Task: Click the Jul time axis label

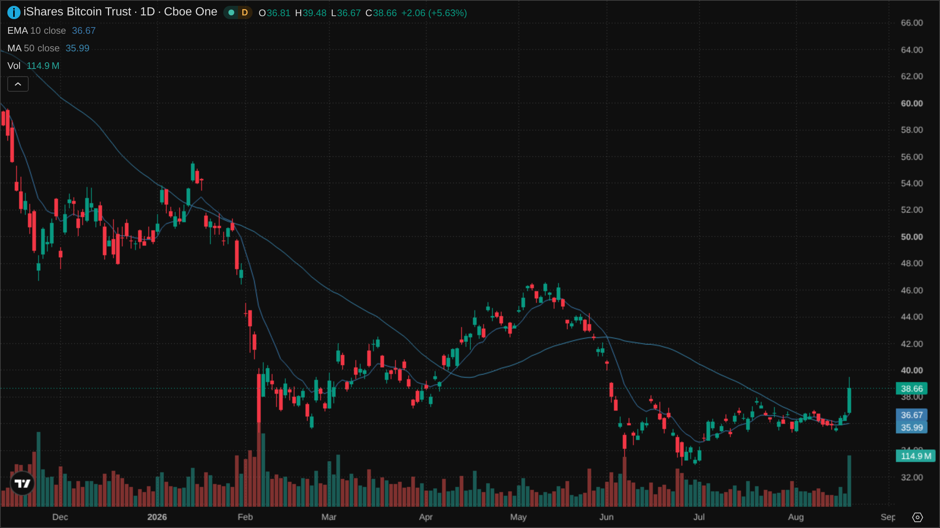Action: click(699, 517)
